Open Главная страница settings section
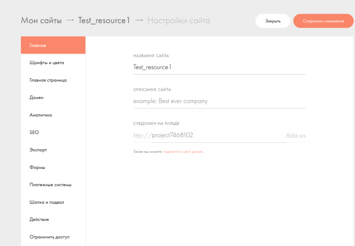This screenshot has width=355, height=246. [x=48, y=80]
